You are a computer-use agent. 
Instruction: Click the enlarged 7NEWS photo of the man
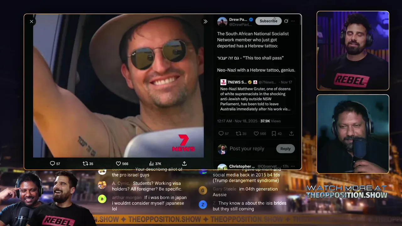click(x=118, y=86)
